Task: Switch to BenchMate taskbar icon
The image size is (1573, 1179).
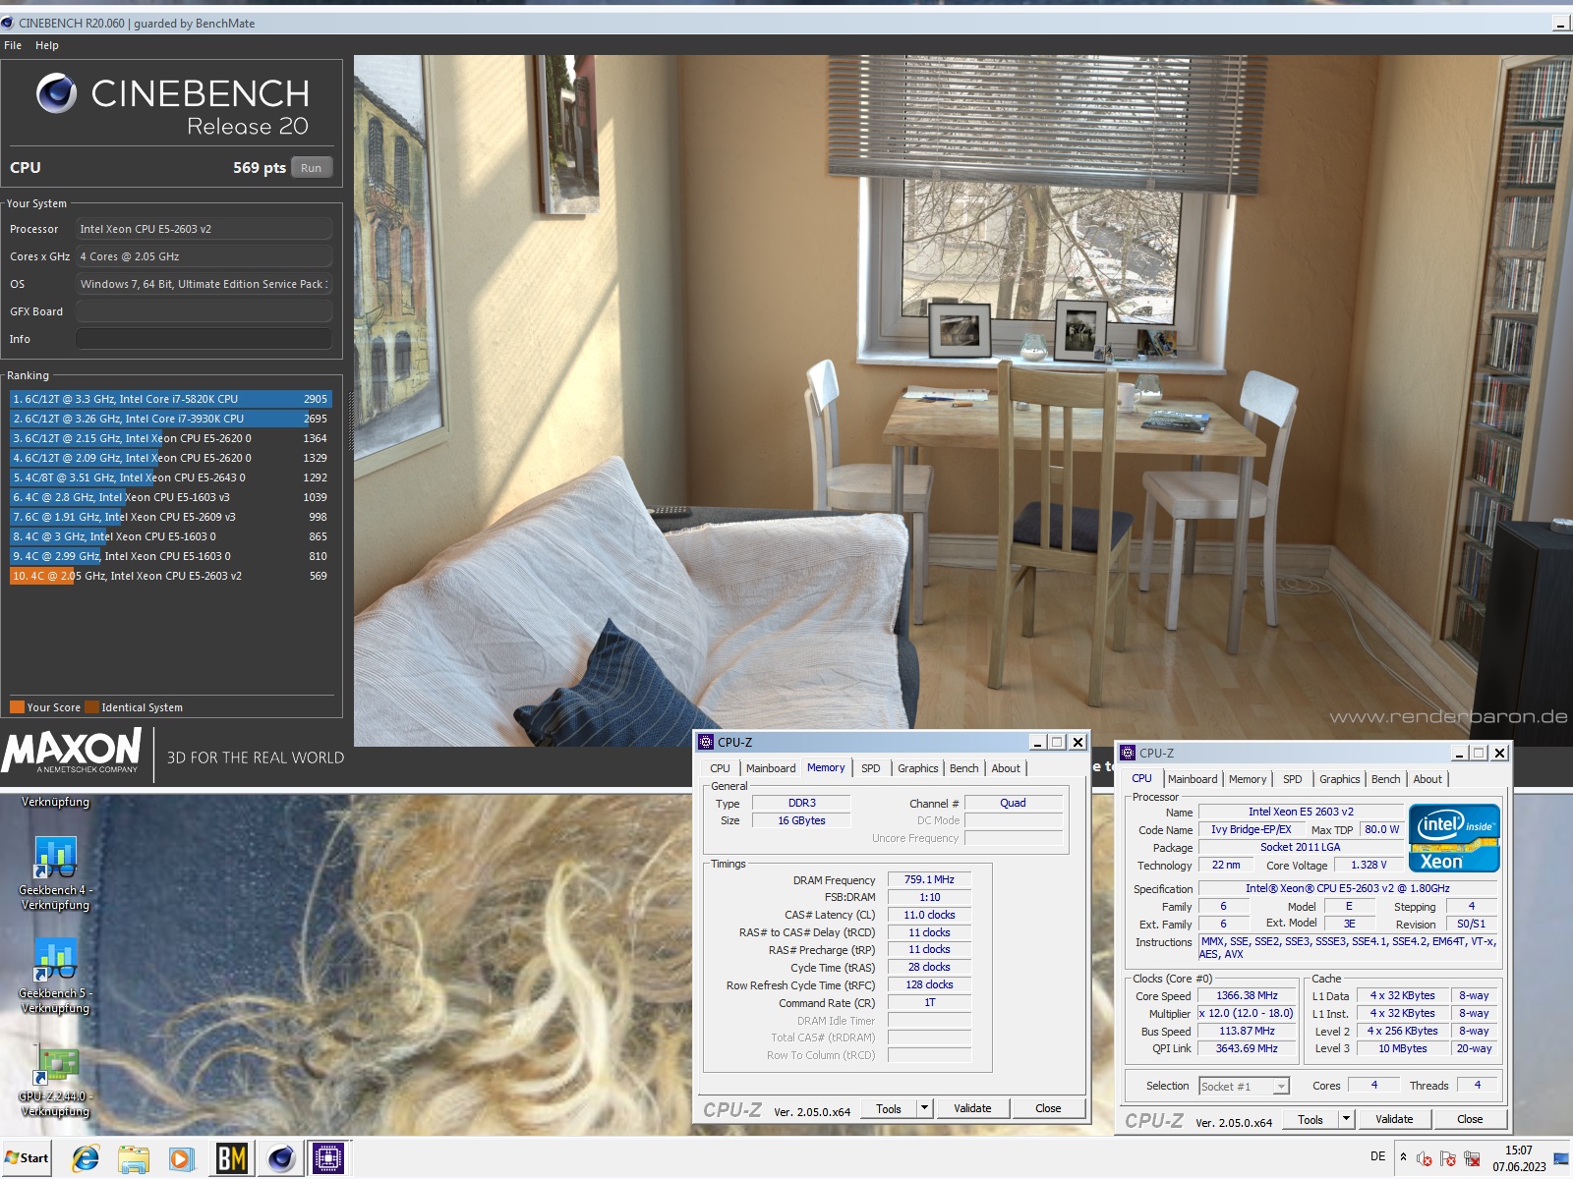Action: tap(231, 1159)
